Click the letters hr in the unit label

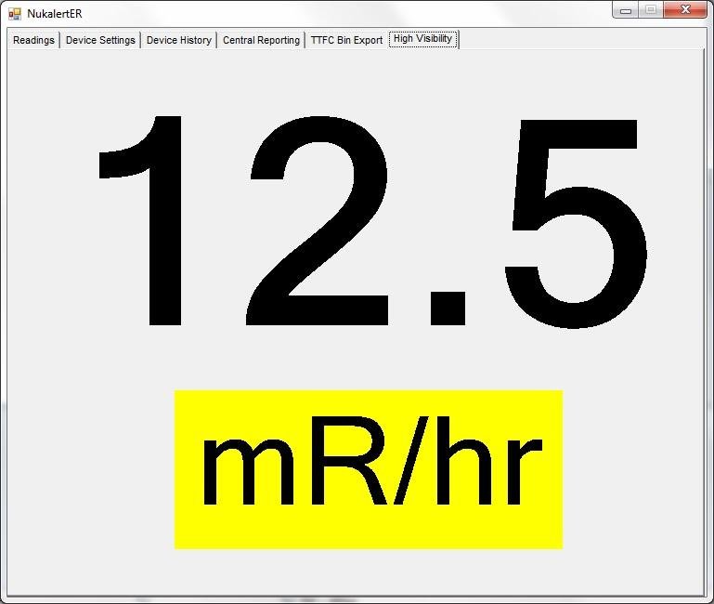coord(487,469)
